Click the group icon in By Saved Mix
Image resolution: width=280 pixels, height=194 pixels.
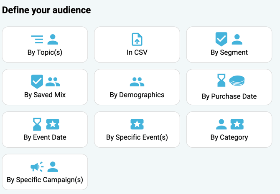[x=53, y=82]
